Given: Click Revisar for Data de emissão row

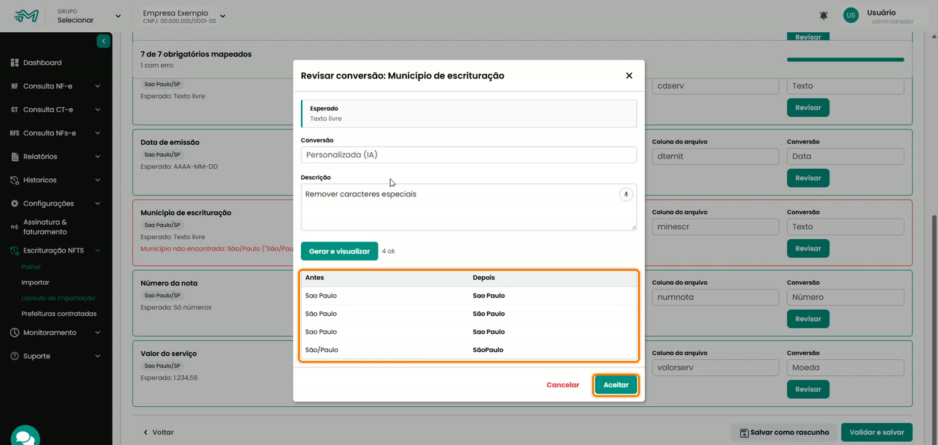Looking at the screenshot, I should (808, 178).
